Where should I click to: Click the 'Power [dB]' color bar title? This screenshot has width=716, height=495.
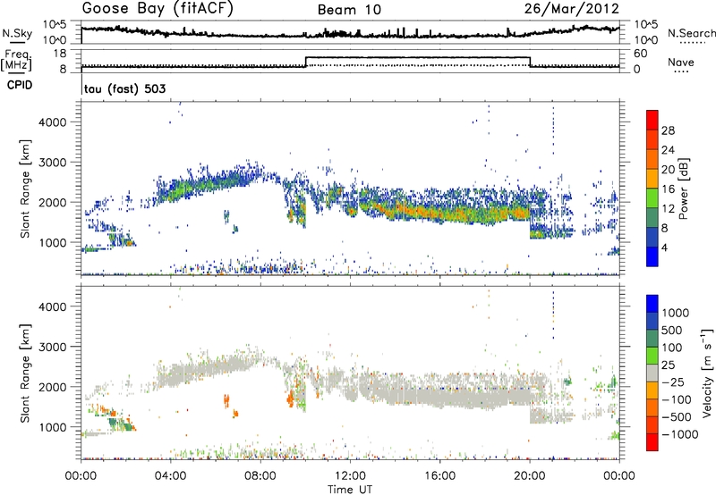coord(683,189)
